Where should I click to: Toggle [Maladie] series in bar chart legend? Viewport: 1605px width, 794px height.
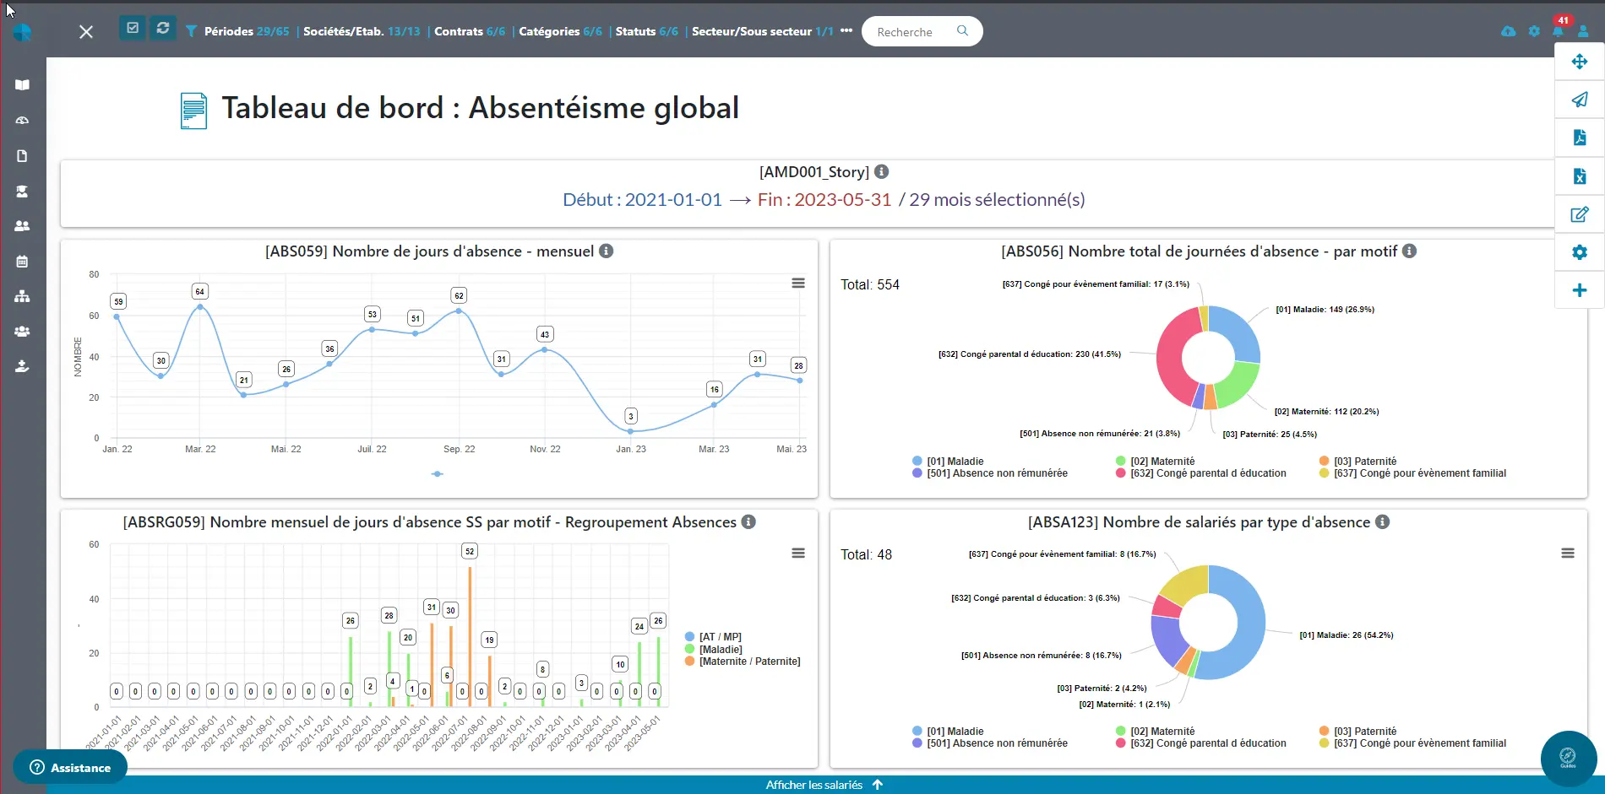720,650
